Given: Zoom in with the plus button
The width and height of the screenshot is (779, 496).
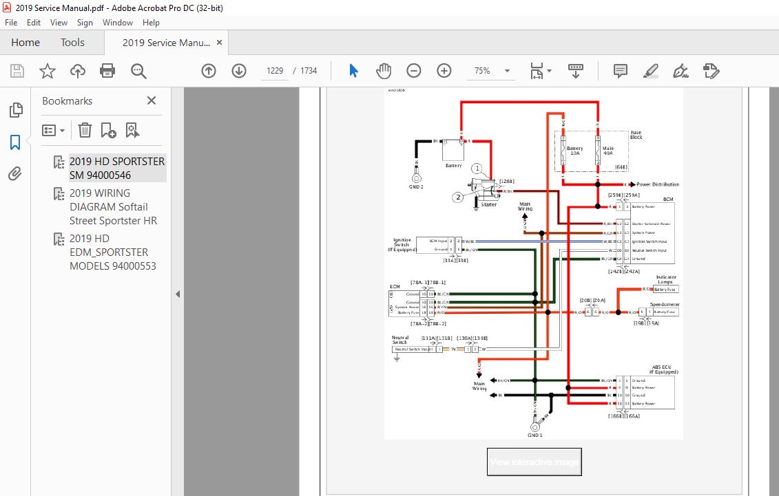Looking at the screenshot, I should pyautogui.click(x=444, y=71).
